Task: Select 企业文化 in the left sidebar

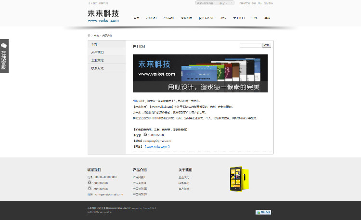Action: [106, 60]
